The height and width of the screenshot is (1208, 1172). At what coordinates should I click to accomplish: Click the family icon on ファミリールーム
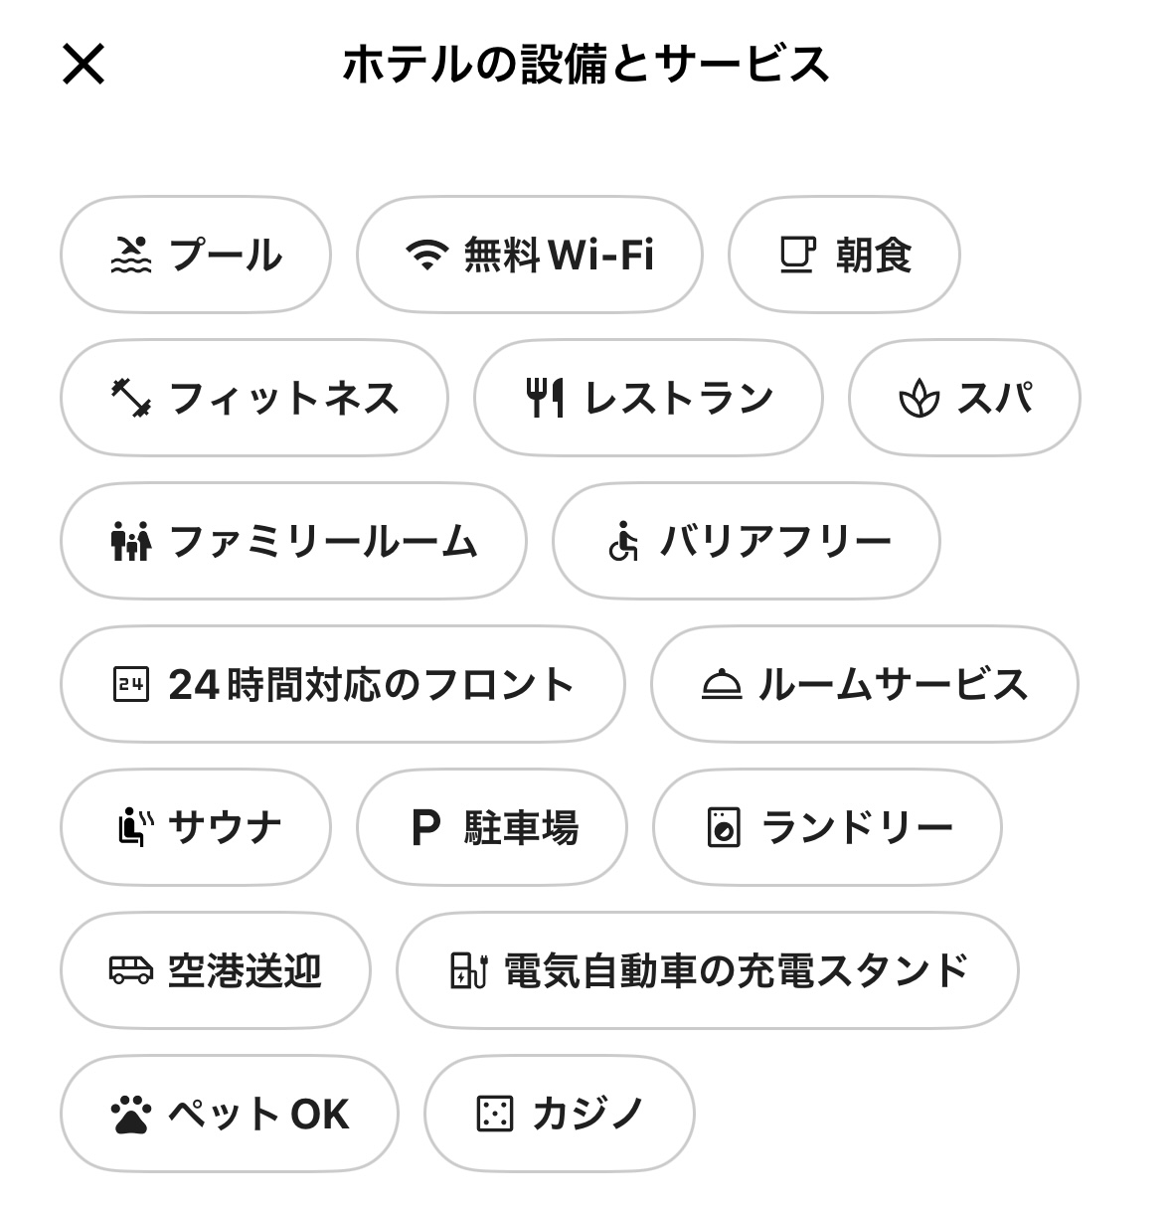pyautogui.click(x=131, y=541)
